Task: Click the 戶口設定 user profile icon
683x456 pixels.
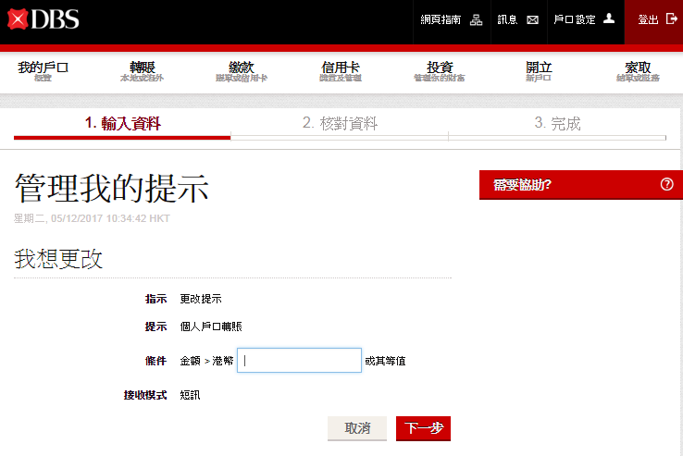Action: (609, 18)
